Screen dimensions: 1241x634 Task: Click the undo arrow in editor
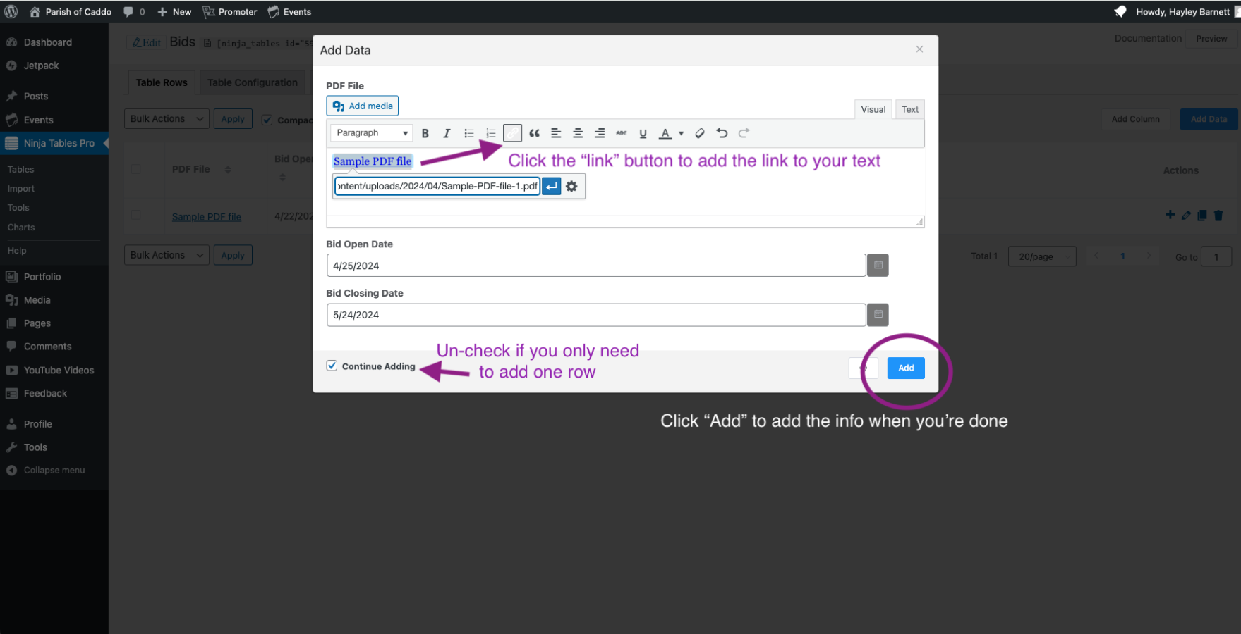[721, 133]
